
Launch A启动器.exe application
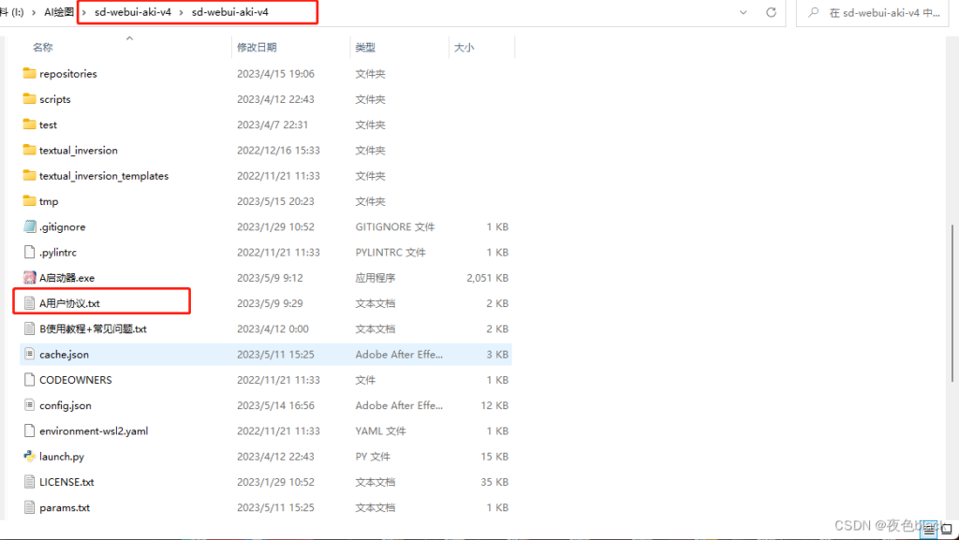[x=70, y=277]
